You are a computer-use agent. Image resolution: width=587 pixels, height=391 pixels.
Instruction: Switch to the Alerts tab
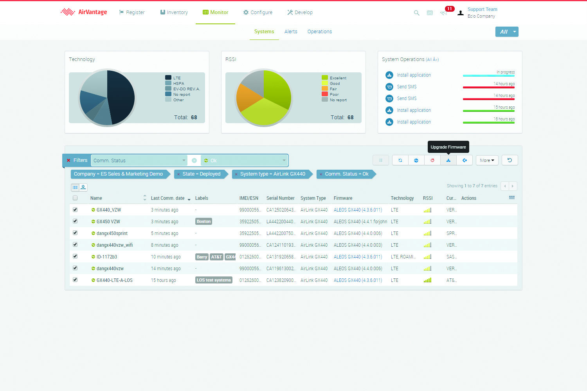click(290, 32)
